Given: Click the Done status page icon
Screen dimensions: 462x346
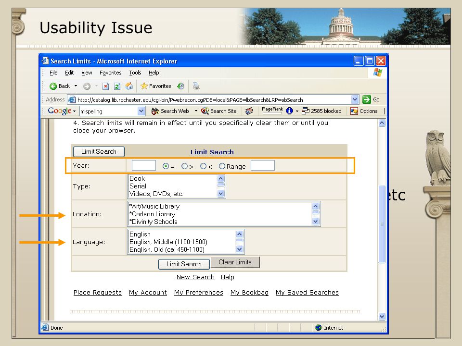Looking at the screenshot, I should point(45,327).
